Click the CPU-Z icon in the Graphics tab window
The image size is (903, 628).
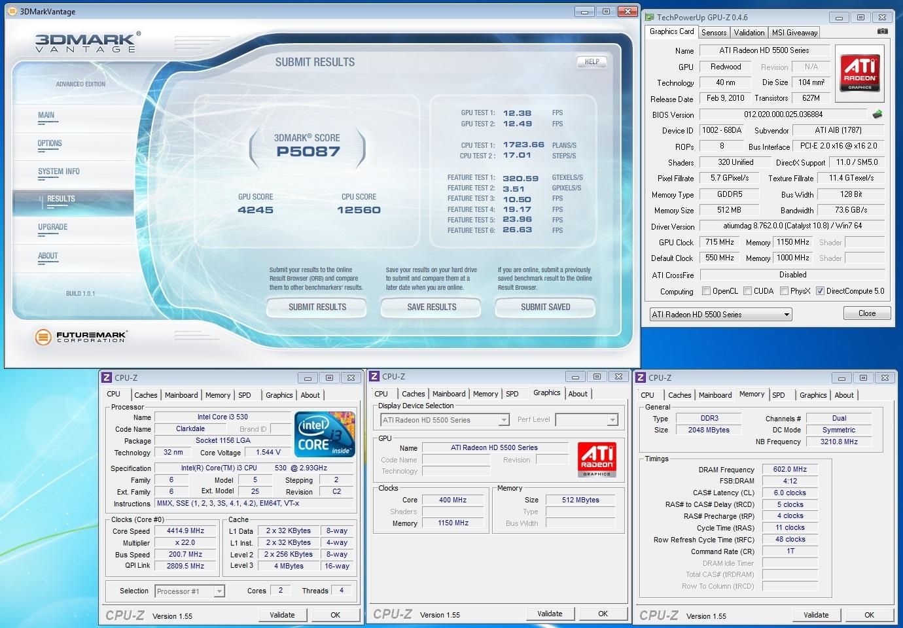pyautogui.click(x=374, y=376)
